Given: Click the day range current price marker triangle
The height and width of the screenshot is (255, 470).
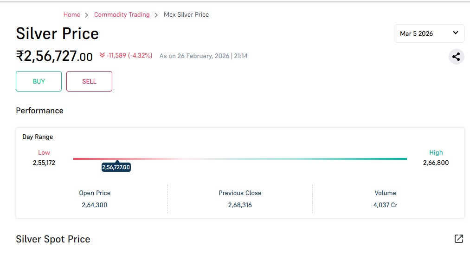Looking at the screenshot, I should pyautogui.click(x=117, y=161).
